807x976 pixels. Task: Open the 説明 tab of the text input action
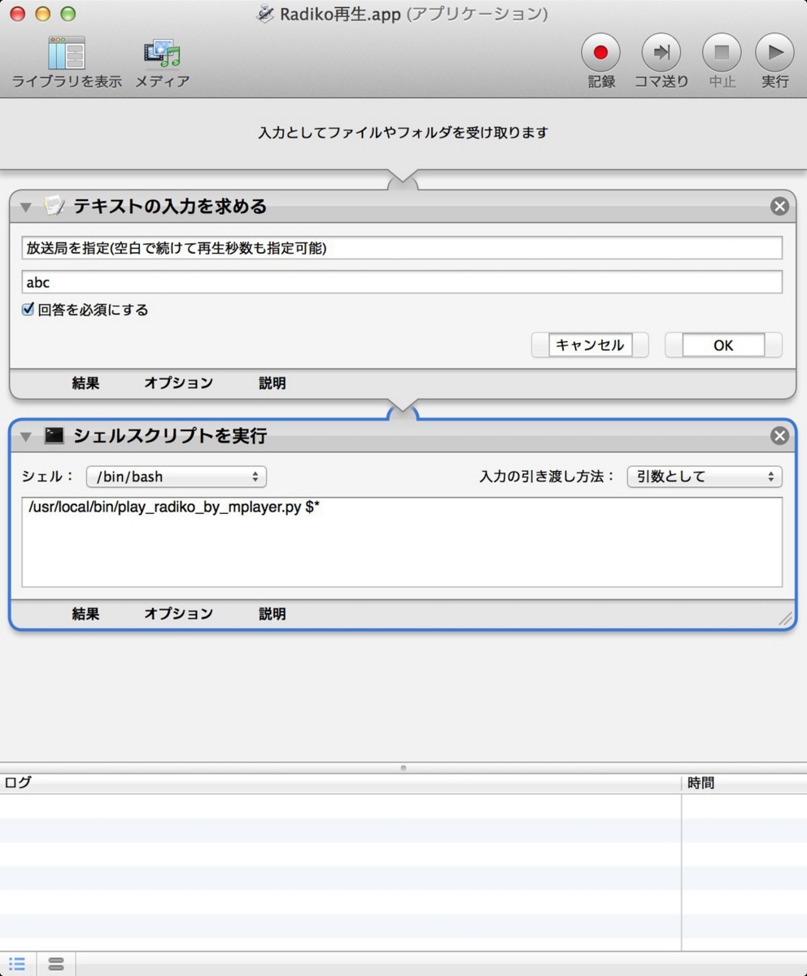coord(272,382)
